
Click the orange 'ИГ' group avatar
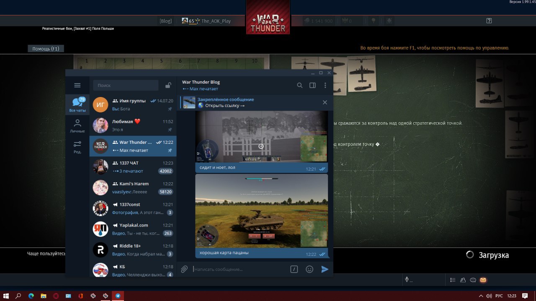(x=100, y=105)
